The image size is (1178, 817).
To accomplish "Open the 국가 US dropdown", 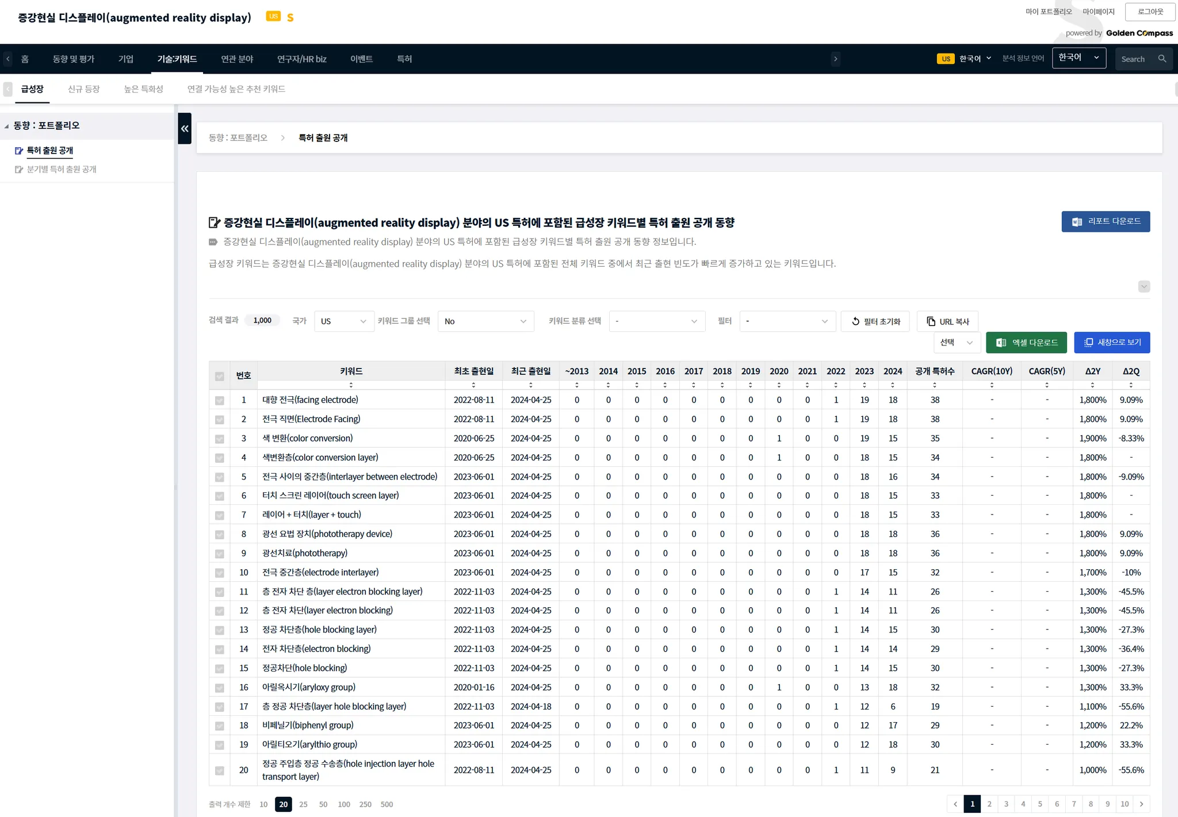I will [x=343, y=321].
